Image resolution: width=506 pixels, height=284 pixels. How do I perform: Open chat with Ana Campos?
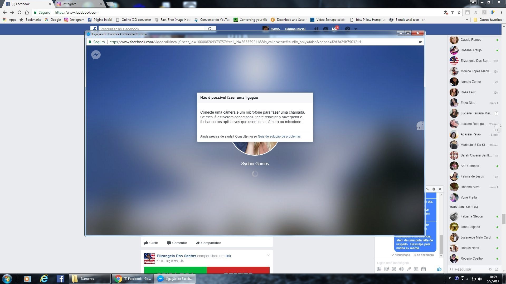coord(474,166)
